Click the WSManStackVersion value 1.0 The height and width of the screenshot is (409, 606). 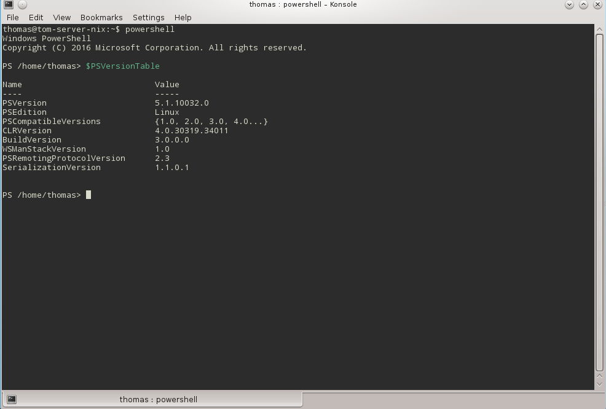(162, 149)
